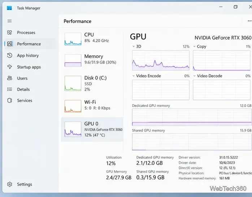Image resolution: width=252 pixels, height=197 pixels.
Task: Maximize the Task Manager window
Action: (235, 7)
